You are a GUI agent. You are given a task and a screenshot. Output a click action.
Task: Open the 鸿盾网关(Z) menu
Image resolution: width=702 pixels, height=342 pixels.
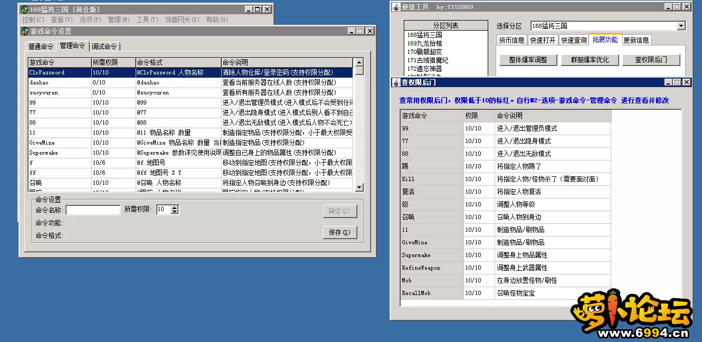[182, 20]
